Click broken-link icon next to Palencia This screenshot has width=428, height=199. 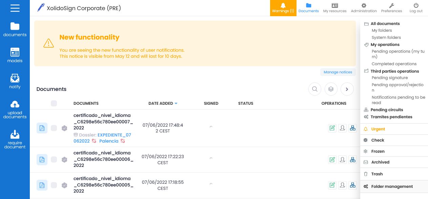click(x=123, y=141)
